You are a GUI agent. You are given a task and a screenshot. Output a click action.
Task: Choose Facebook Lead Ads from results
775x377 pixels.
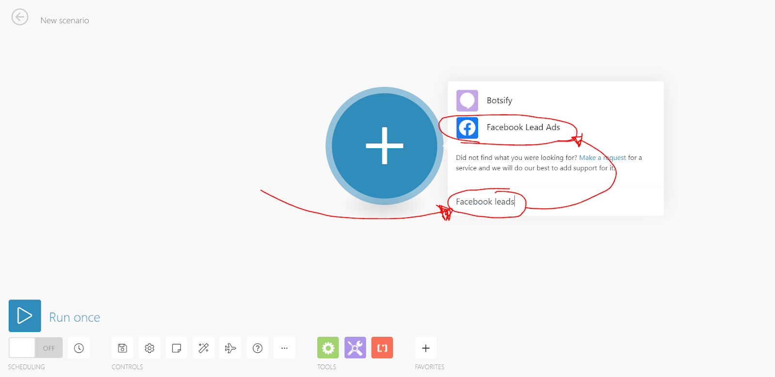pos(523,127)
